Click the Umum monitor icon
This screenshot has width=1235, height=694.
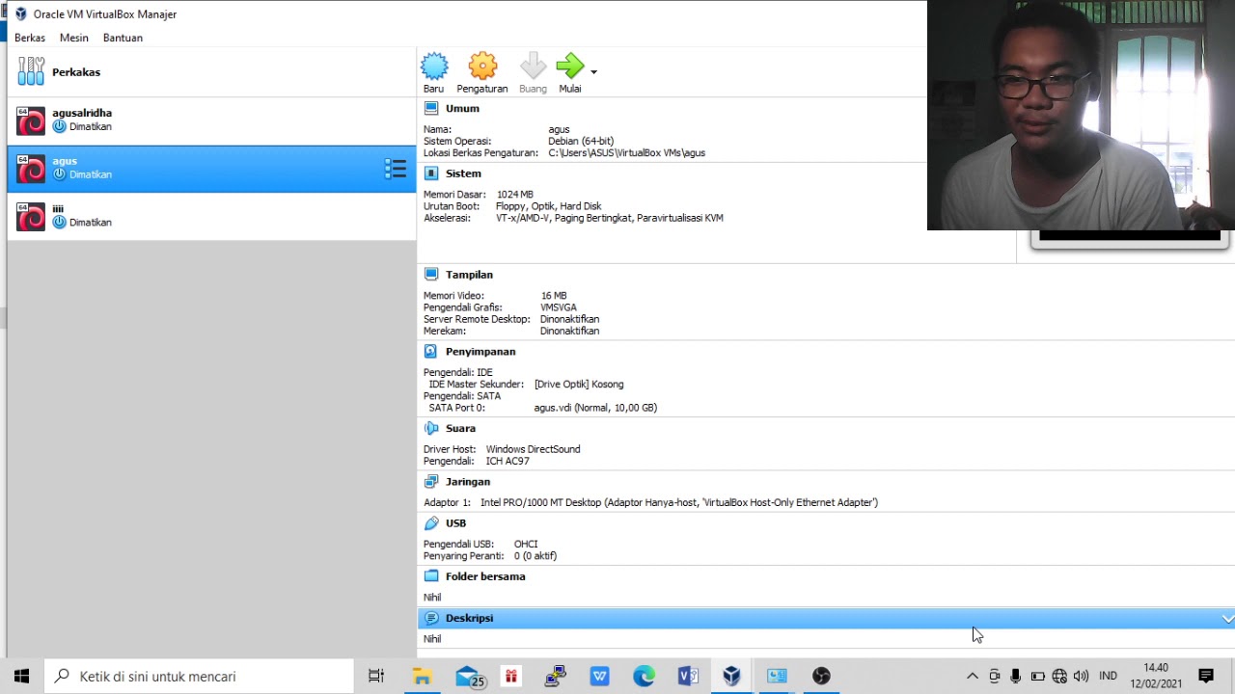(430, 109)
